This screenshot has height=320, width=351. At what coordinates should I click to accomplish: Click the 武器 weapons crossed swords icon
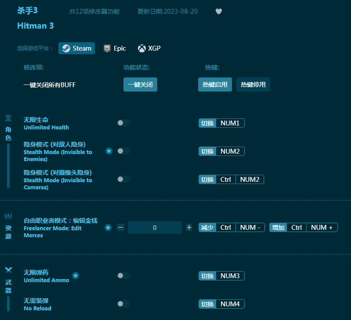(8, 270)
